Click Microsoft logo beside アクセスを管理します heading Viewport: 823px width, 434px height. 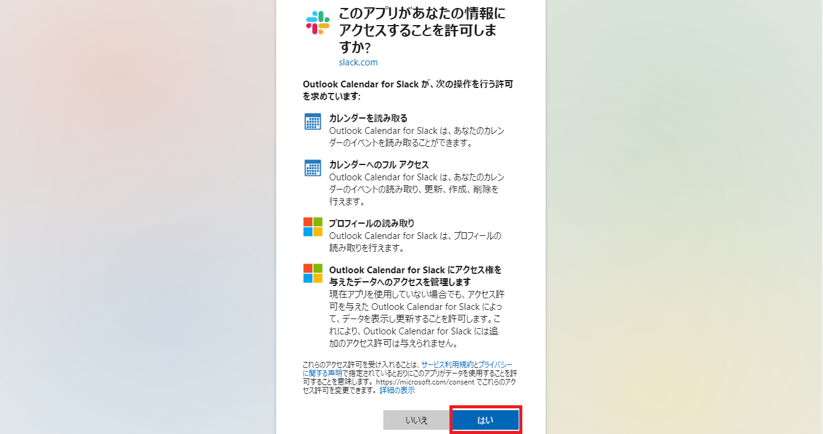pos(313,273)
